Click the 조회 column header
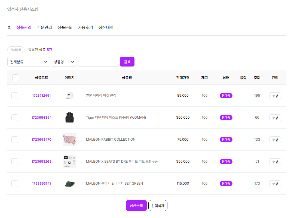 pos(257,78)
